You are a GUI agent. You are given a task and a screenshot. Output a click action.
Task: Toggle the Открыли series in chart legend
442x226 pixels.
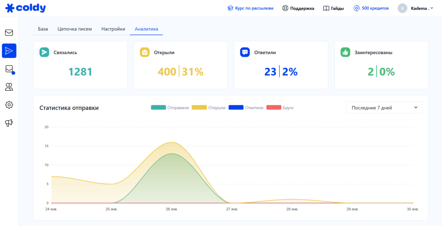click(x=208, y=108)
